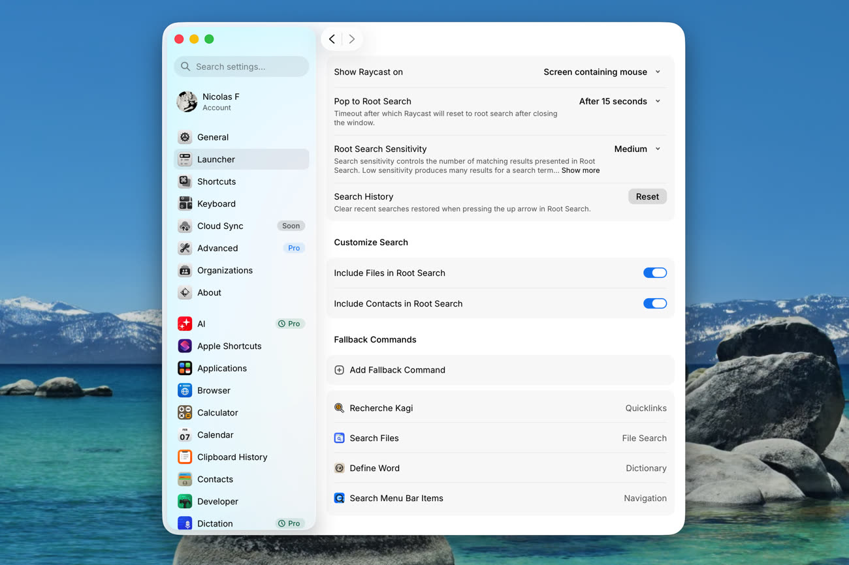The height and width of the screenshot is (565, 849).
Task: Open Browser extension settings
Action: pos(242,390)
